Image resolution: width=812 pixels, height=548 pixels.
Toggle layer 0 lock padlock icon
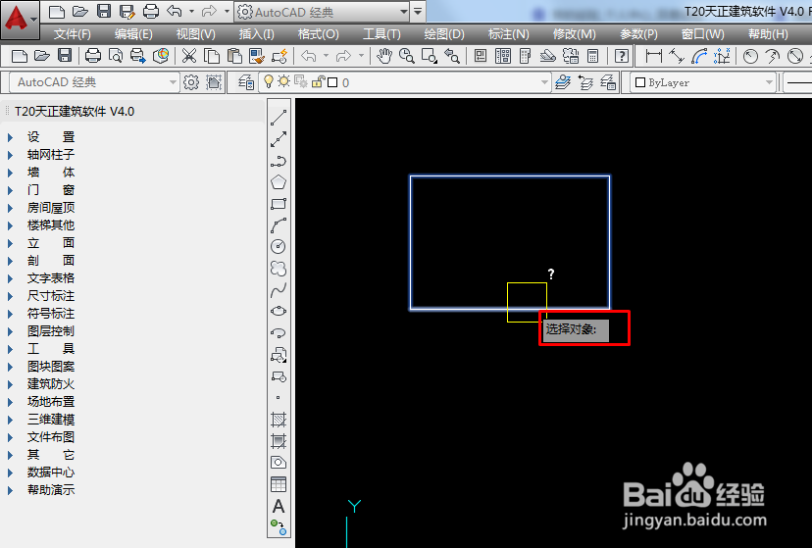pyautogui.click(x=318, y=81)
